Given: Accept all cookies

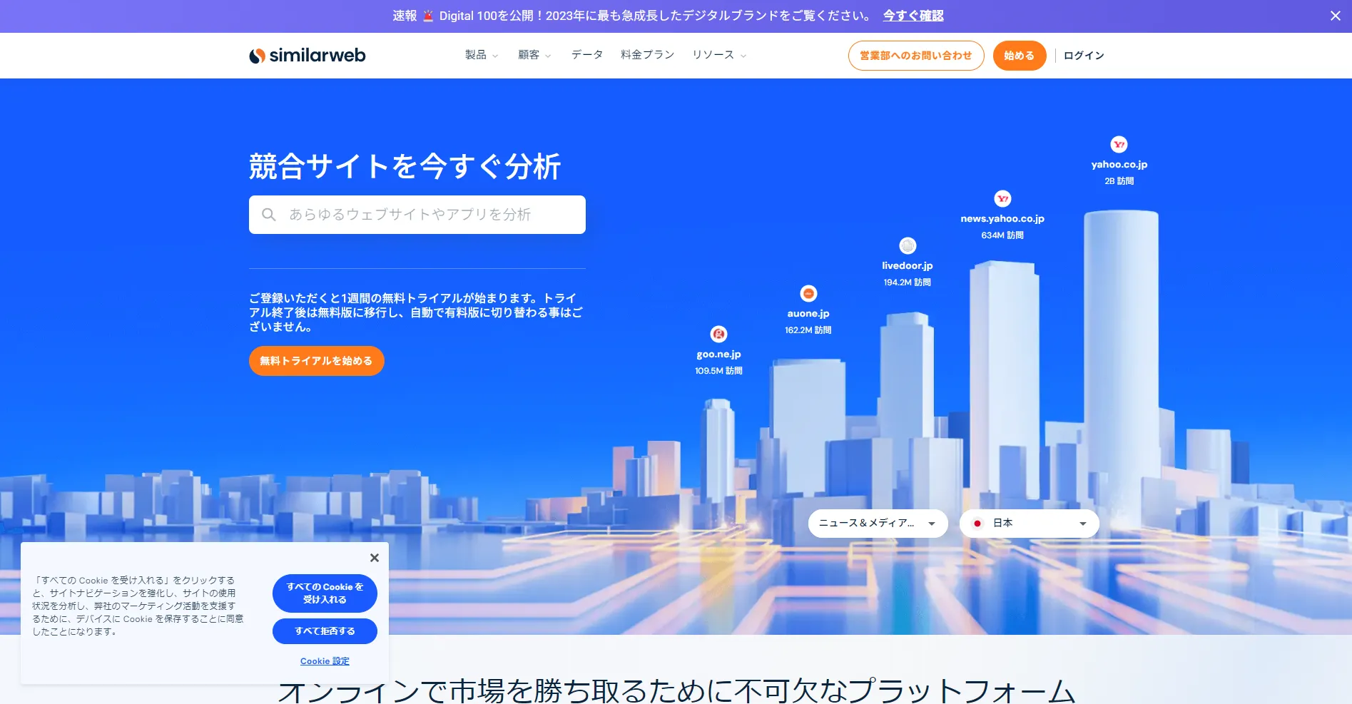Looking at the screenshot, I should (x=325, y=593).
